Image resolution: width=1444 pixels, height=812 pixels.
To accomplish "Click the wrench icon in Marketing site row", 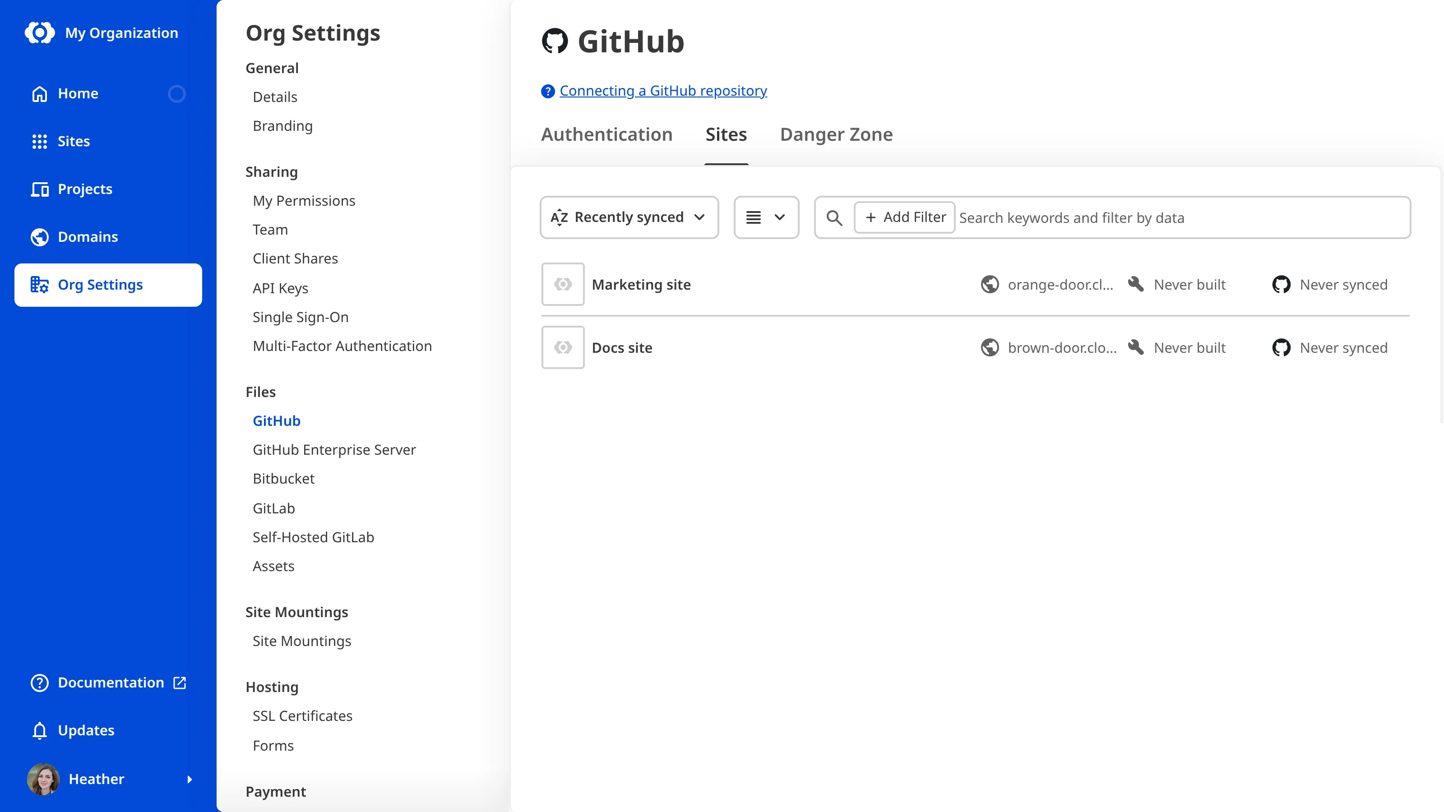I will [x=1136, y=284].
